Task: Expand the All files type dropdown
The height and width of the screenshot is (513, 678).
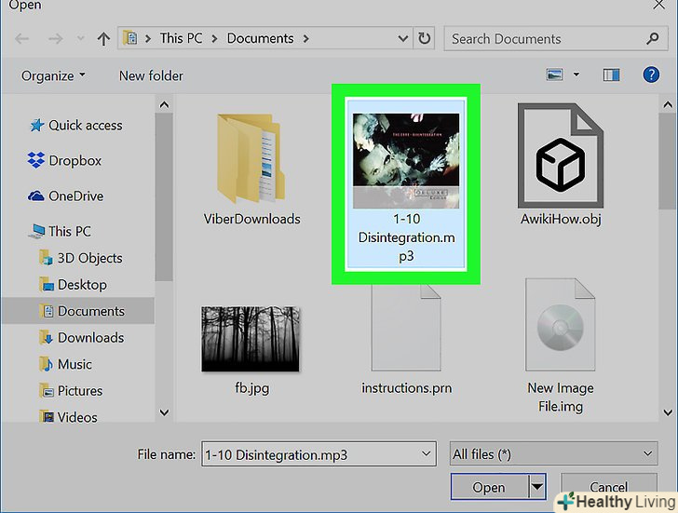Action: tap(553, 453)
